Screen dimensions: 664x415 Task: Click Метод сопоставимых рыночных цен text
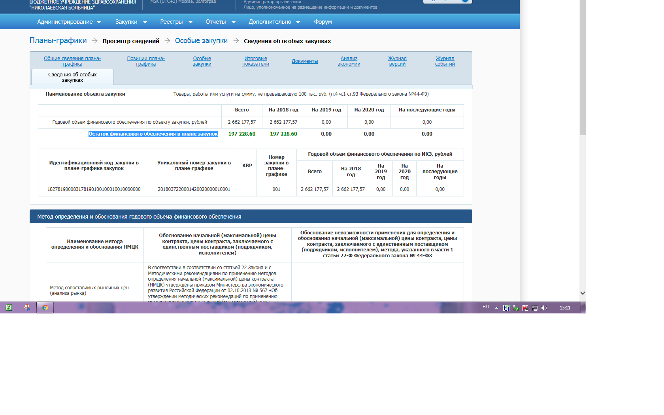(89, 290)
